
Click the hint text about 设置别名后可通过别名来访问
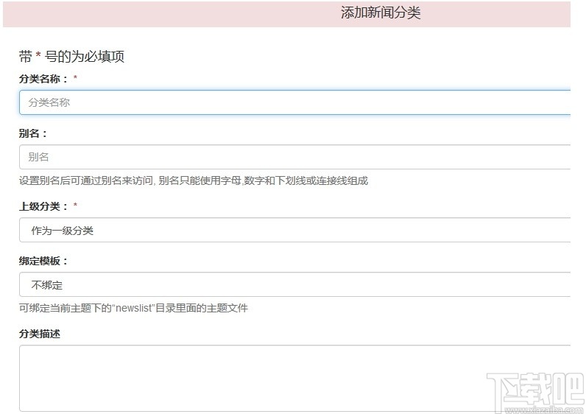(x=194, y=181)
